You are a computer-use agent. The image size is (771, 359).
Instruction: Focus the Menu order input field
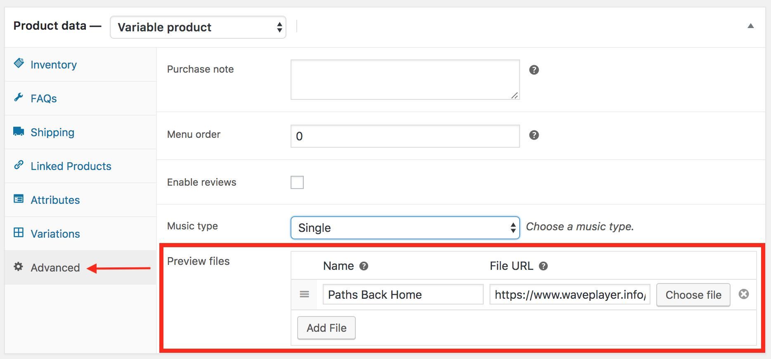click(404, 136)
